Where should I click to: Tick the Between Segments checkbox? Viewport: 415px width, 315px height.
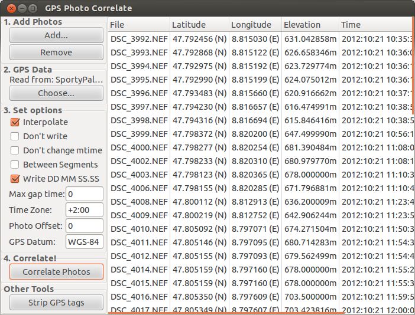15,165
